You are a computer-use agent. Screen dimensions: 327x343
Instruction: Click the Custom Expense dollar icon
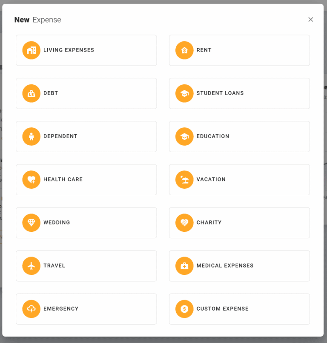pos(184,308)
